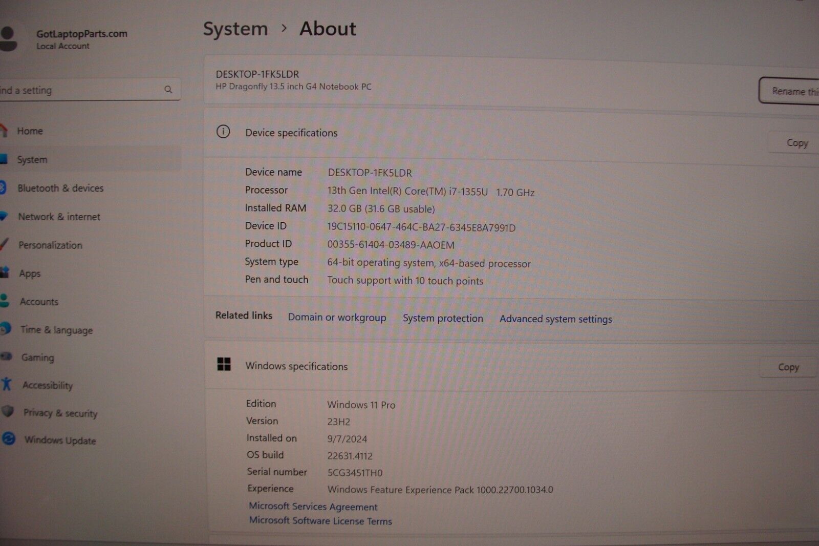The height and width of the screenshot is (546, 819).
Task: Click the GotLaptopParts.com account name
Action: coord(82,34)
